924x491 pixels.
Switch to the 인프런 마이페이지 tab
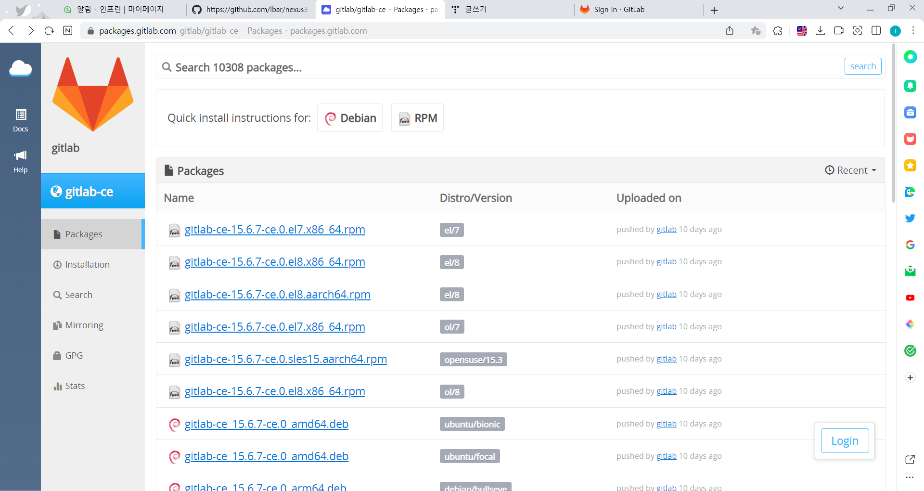point(121,10)
